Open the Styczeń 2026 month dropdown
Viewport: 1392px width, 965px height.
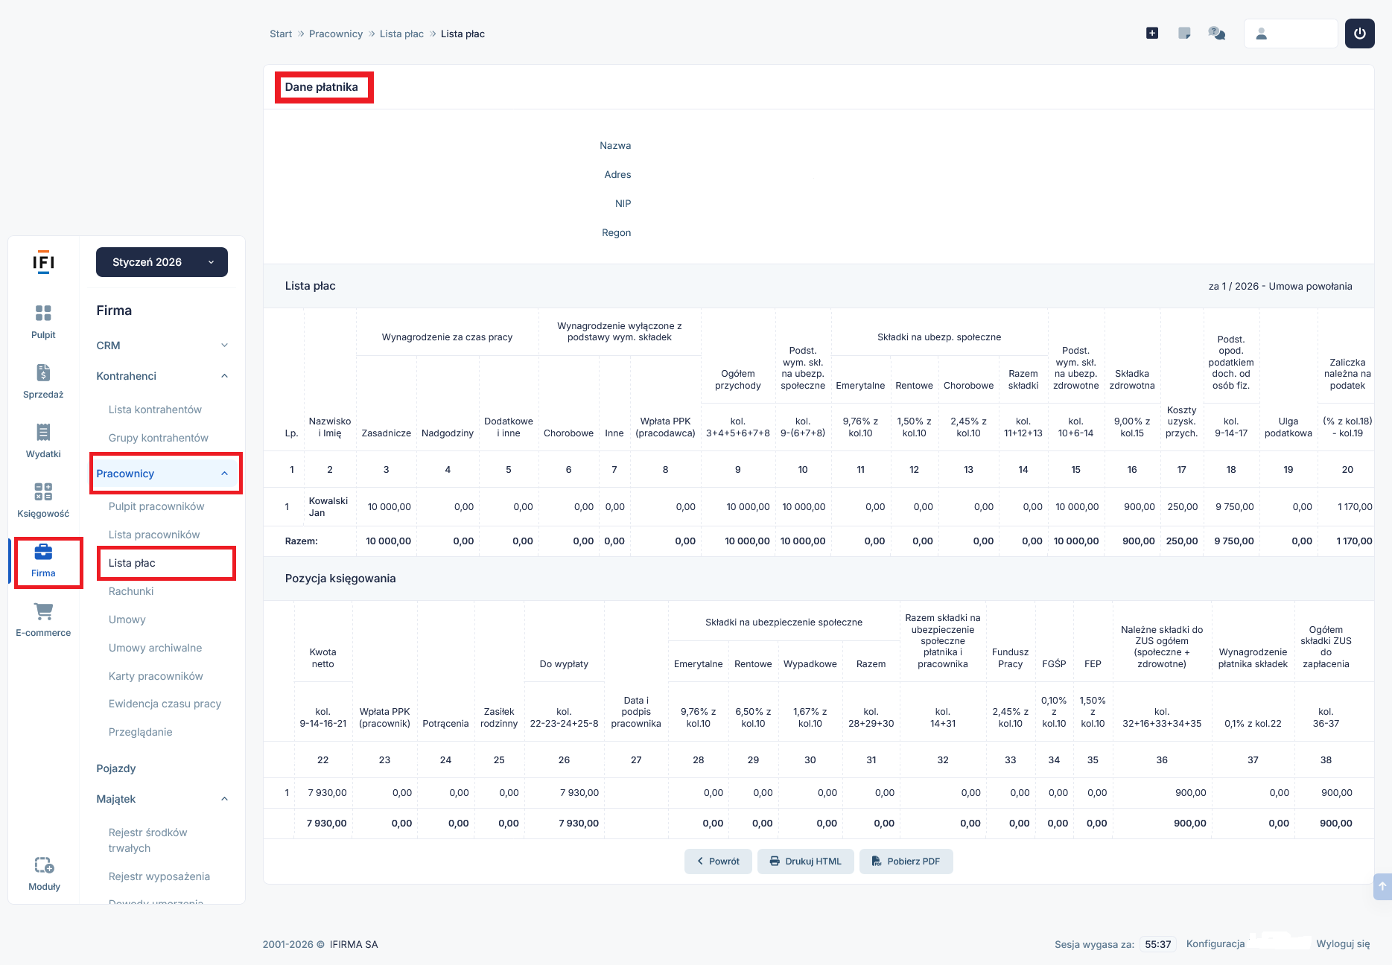pyautogui.click(x=162, y=262)
